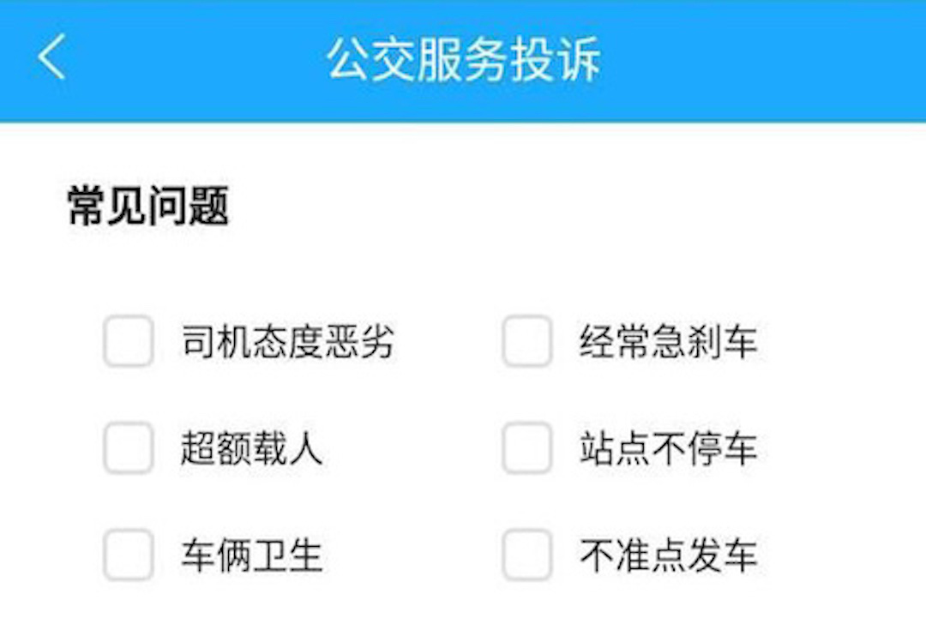Image resolution: width=926 pixels, height=630 pixels.
Task: Mark the 车俩卫生 checkbox
Action: tap(129, 555)
